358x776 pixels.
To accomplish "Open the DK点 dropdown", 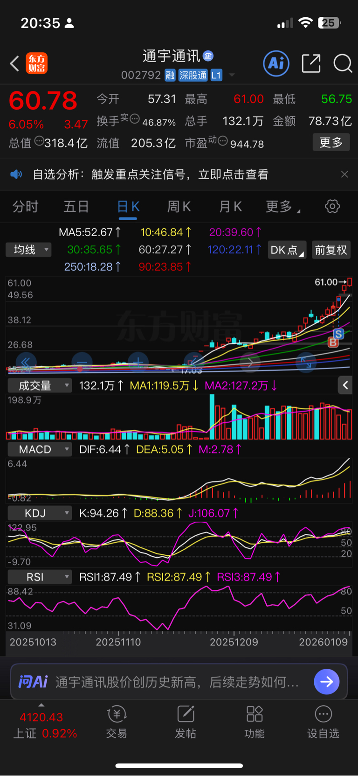I will [287, 250].
